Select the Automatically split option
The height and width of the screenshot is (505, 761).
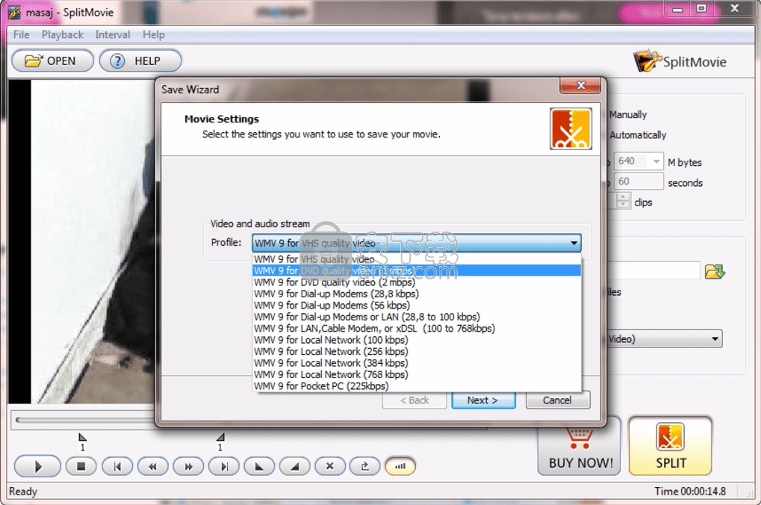tap(637, 135)
